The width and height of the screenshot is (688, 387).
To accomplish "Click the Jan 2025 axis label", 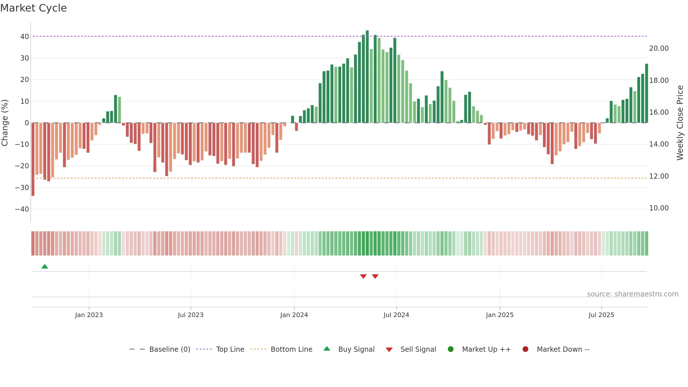I will [500, 315].
